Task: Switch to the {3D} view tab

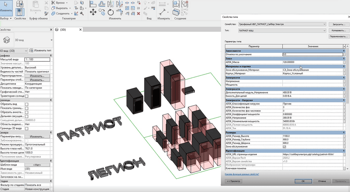Action: [63, 29]
